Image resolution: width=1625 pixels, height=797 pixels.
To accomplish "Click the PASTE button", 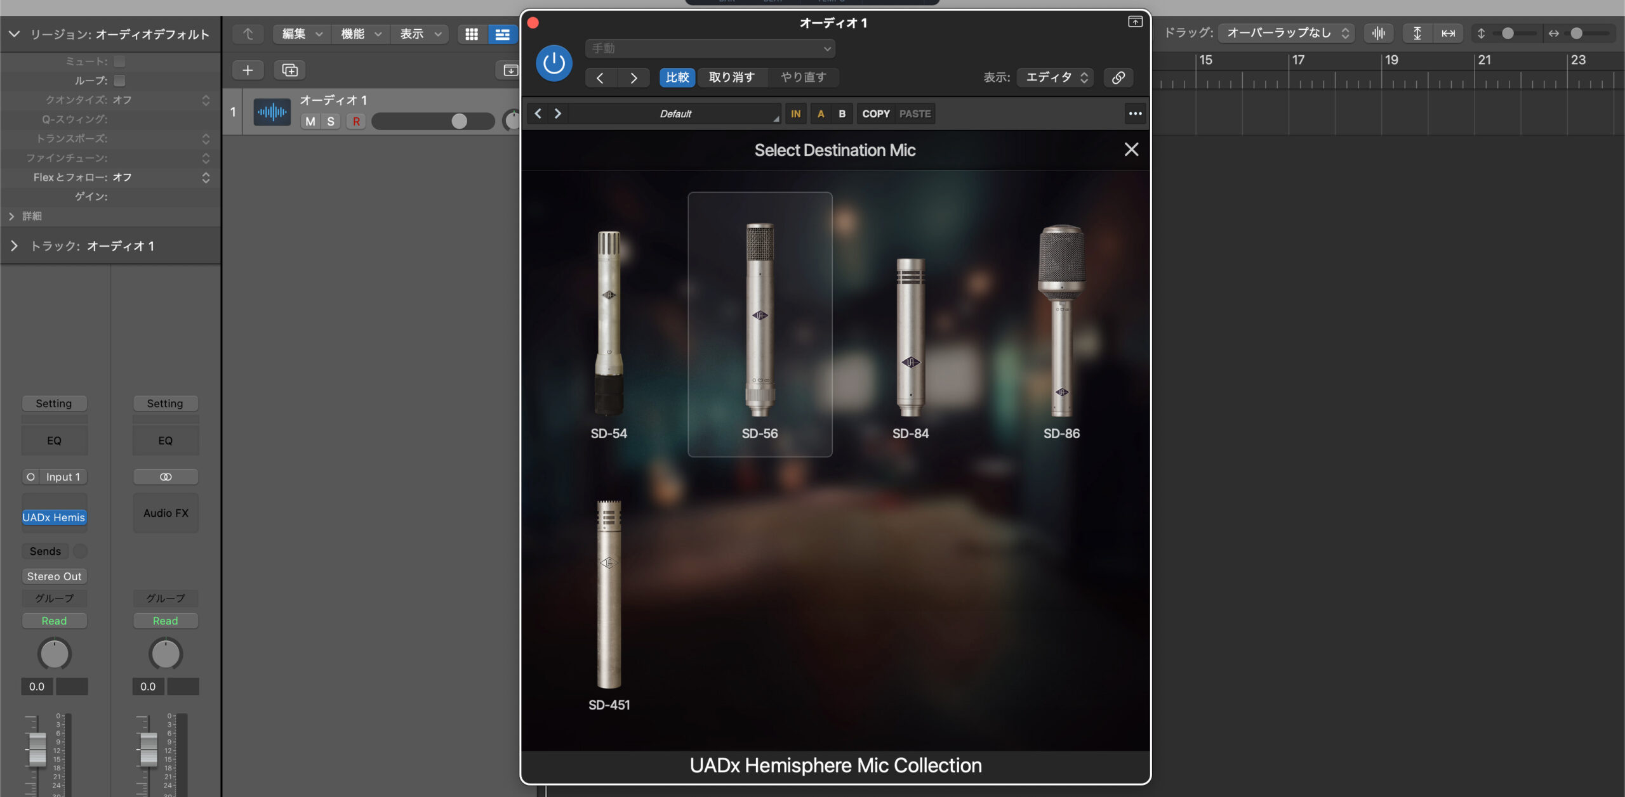I will tap(915, 114).
